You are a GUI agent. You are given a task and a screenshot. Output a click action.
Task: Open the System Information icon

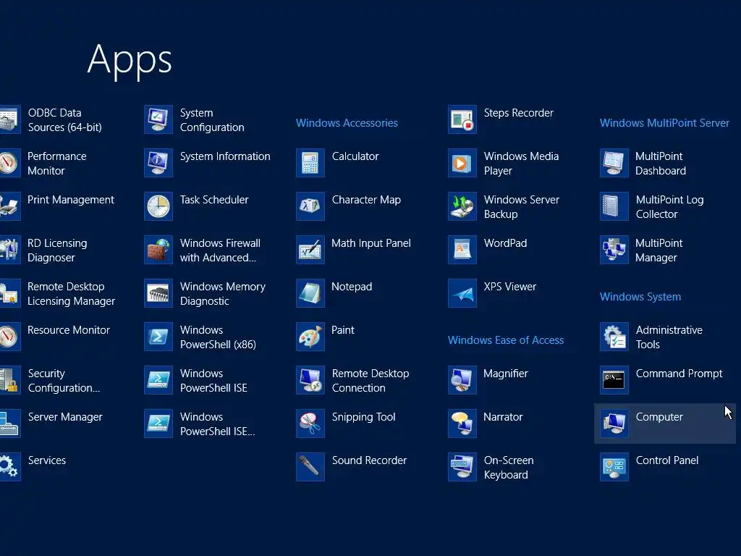click(x=158, y=163)
